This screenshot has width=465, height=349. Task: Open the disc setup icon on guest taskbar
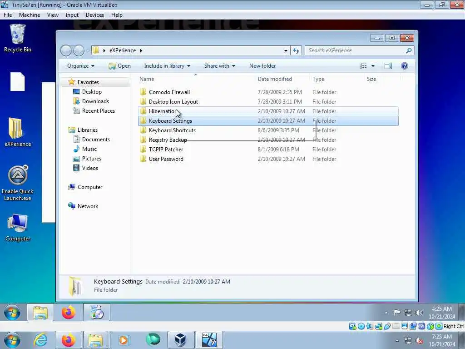point(97,313)
